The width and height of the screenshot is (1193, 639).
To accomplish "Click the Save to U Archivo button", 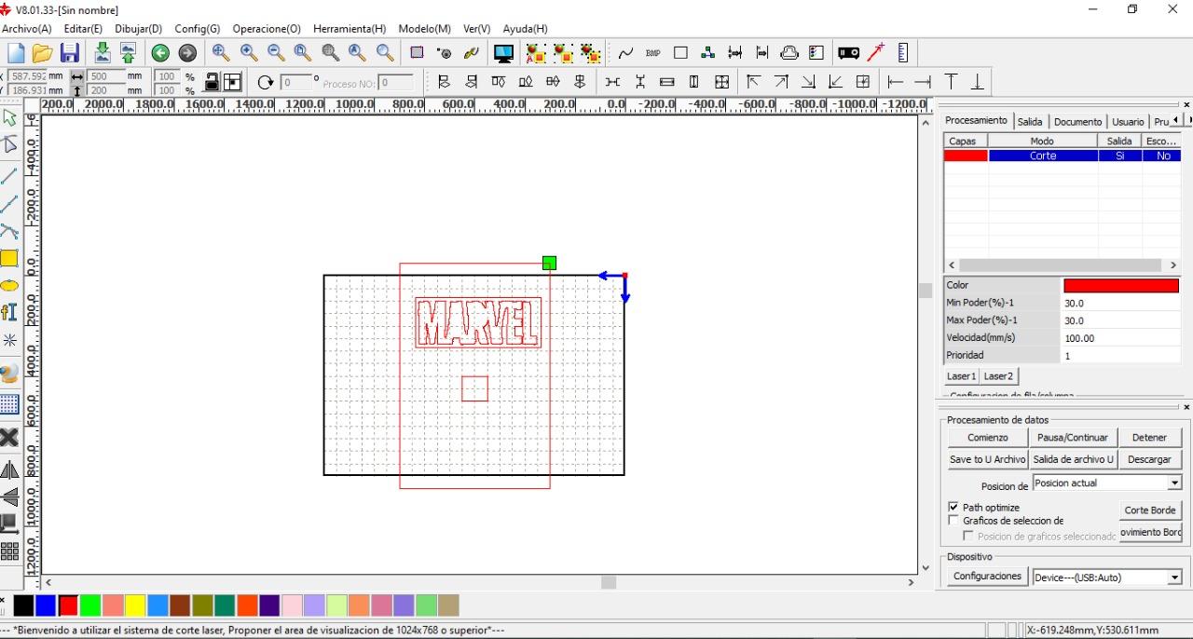I will 987,459.
